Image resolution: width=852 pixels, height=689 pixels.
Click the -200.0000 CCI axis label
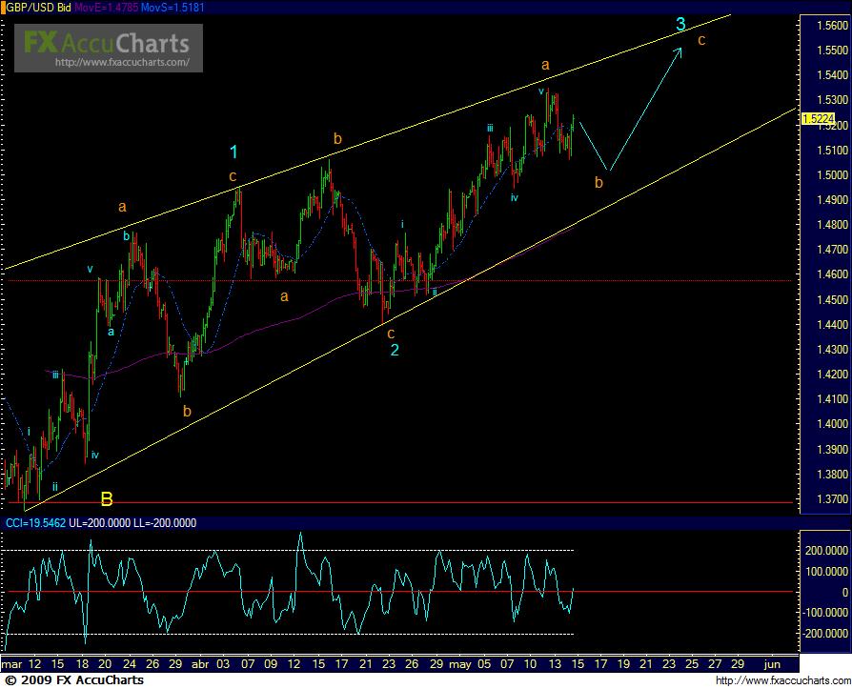point(822,634)
